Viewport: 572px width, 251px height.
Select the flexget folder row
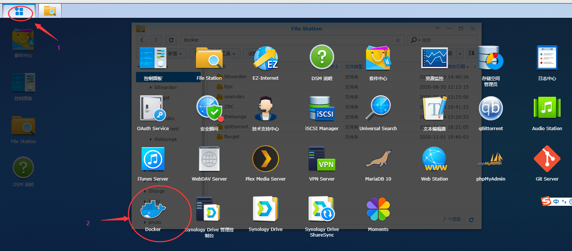[x=343, y=137]
